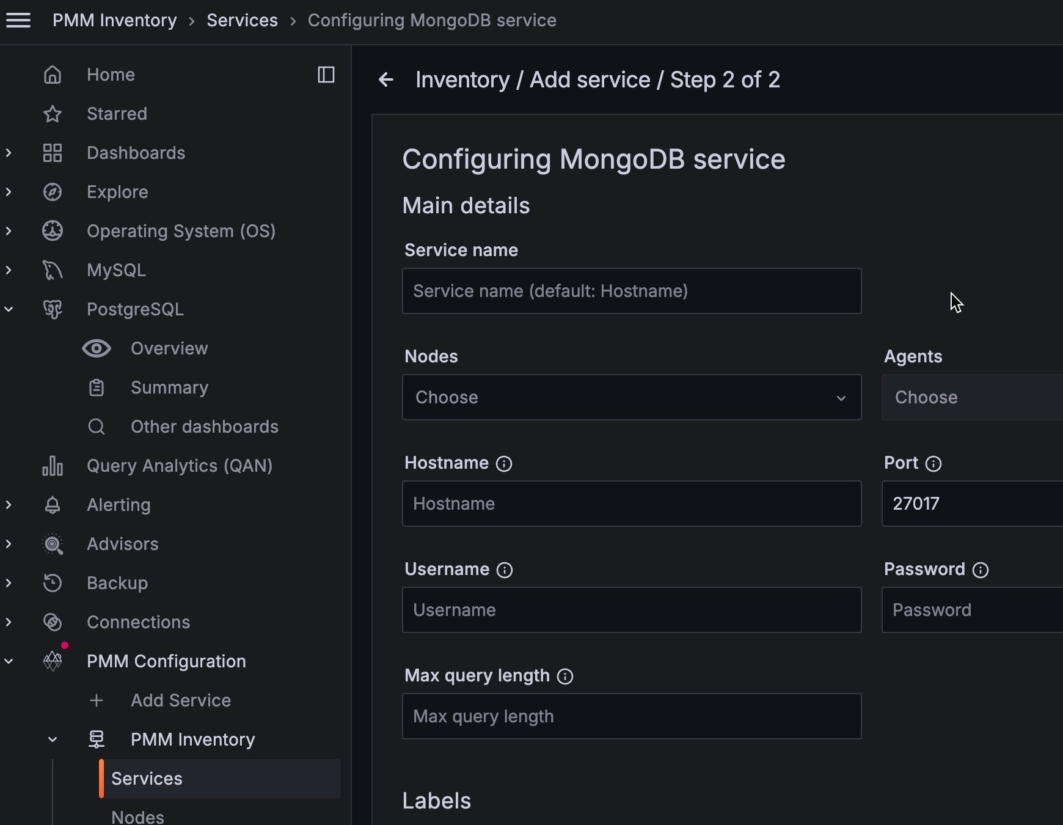The width and height of the screenshot is (1063, 825).
Task: Open PostgreSQL Overview menu item
Action: coord(169,348)
